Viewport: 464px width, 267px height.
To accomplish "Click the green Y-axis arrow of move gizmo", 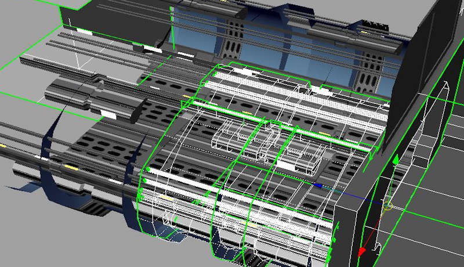I will pos(396,158).
